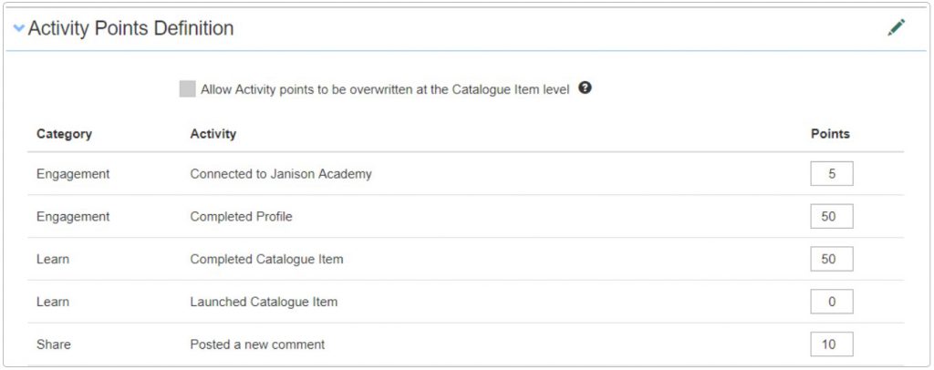
Task: Click the Points column header
Action: (x=830, y=134)
